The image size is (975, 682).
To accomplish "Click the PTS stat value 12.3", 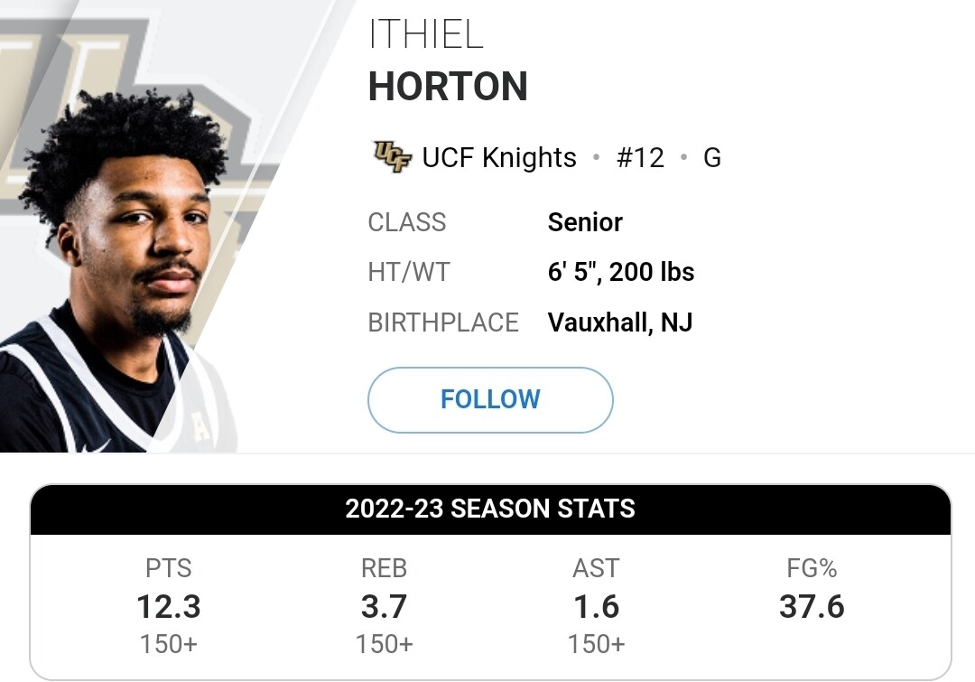I will pyautogui.click(x=169, y=607).
